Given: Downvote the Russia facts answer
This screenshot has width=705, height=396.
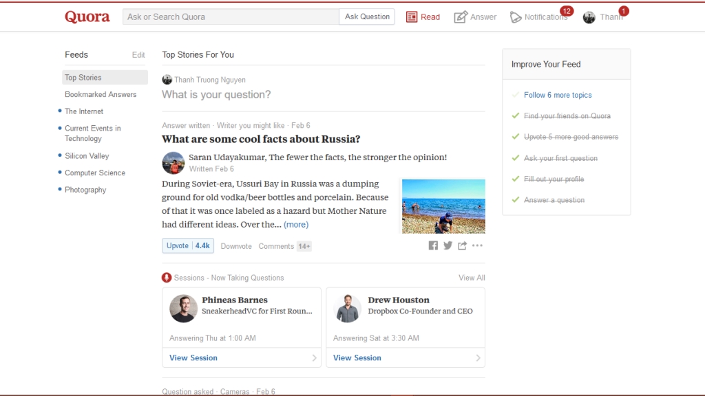Looking at the screenshot, I should tap(236, 246).
